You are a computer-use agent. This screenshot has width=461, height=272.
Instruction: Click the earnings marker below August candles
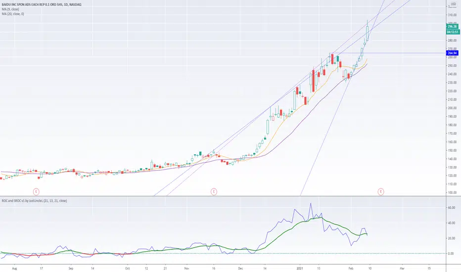36,192
